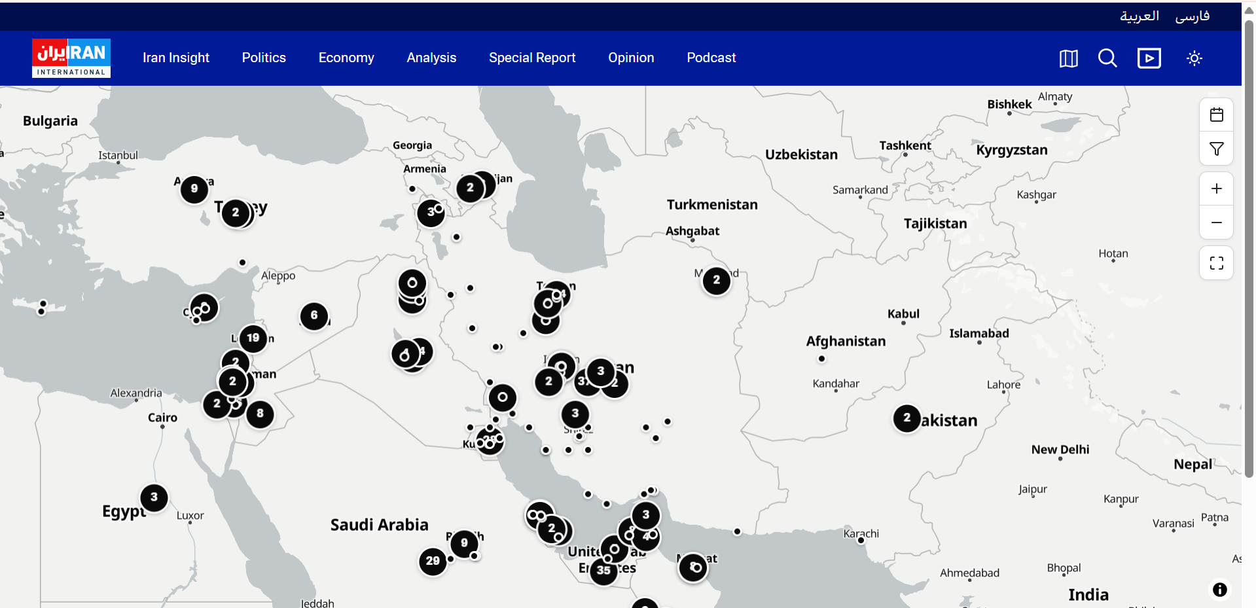Open the map view icon

pyautogui.click(x=1068, y=58)
